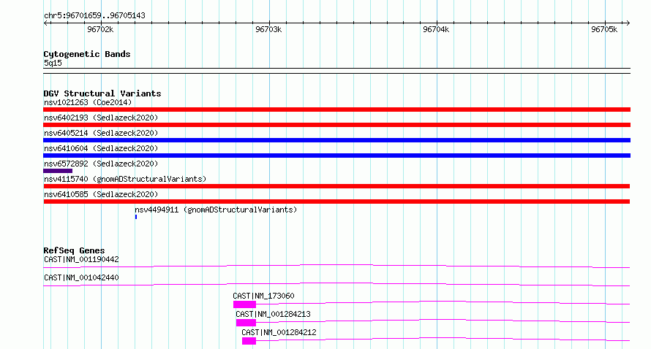Open label nsv4494911 (gnomADStructuralVariants)
The width and height of the screenshot is (651, 349).
(x=216, y=210)
